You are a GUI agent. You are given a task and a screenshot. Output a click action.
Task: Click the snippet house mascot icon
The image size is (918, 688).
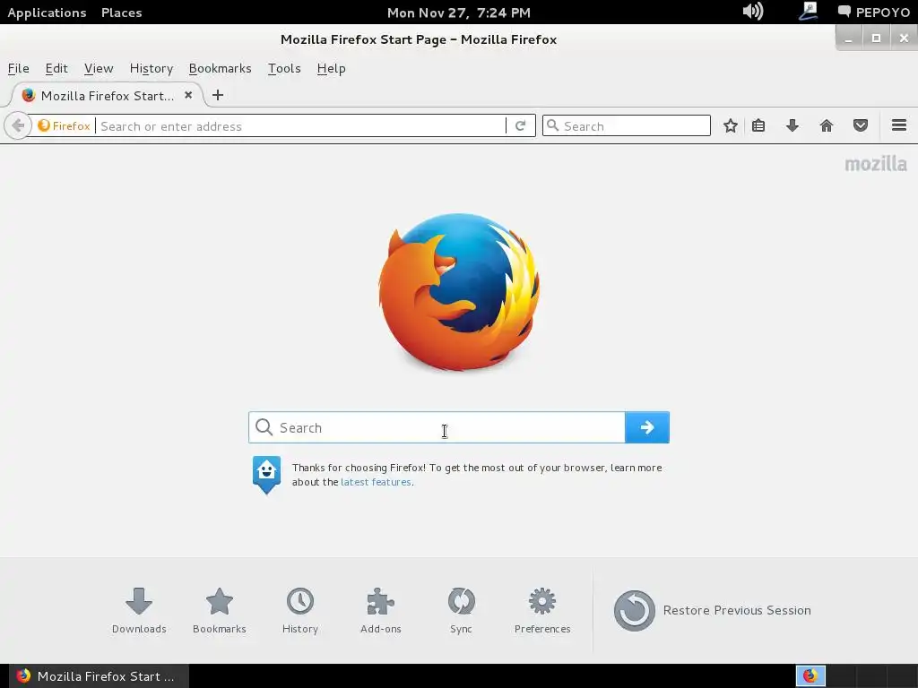(x=266, y=475)
